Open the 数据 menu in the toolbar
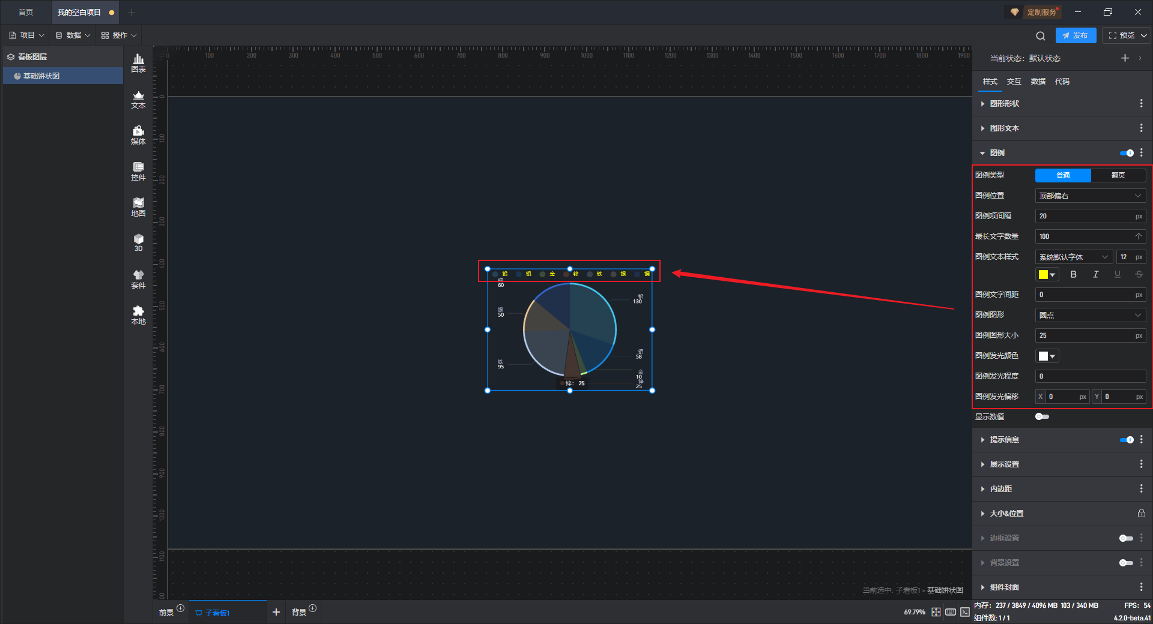 tap(73, 35)
